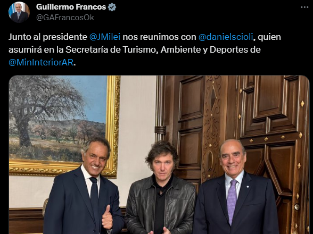
Task: Open Guillermo Francos profile avatar
Action: point(19,12)
